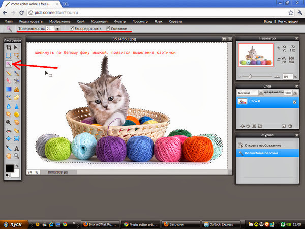This screenshot has height=229, width=305.
Task: Switch to Outlook Express taskbar button
Action: (x=221, y=224)
